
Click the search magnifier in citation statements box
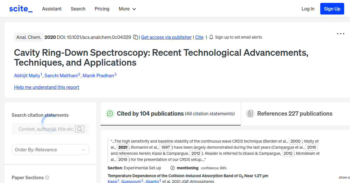click(79, 129)
